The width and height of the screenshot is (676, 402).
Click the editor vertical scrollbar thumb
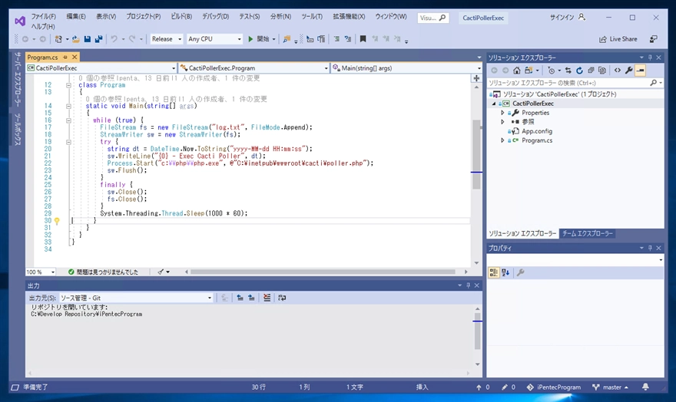(476, 154)
